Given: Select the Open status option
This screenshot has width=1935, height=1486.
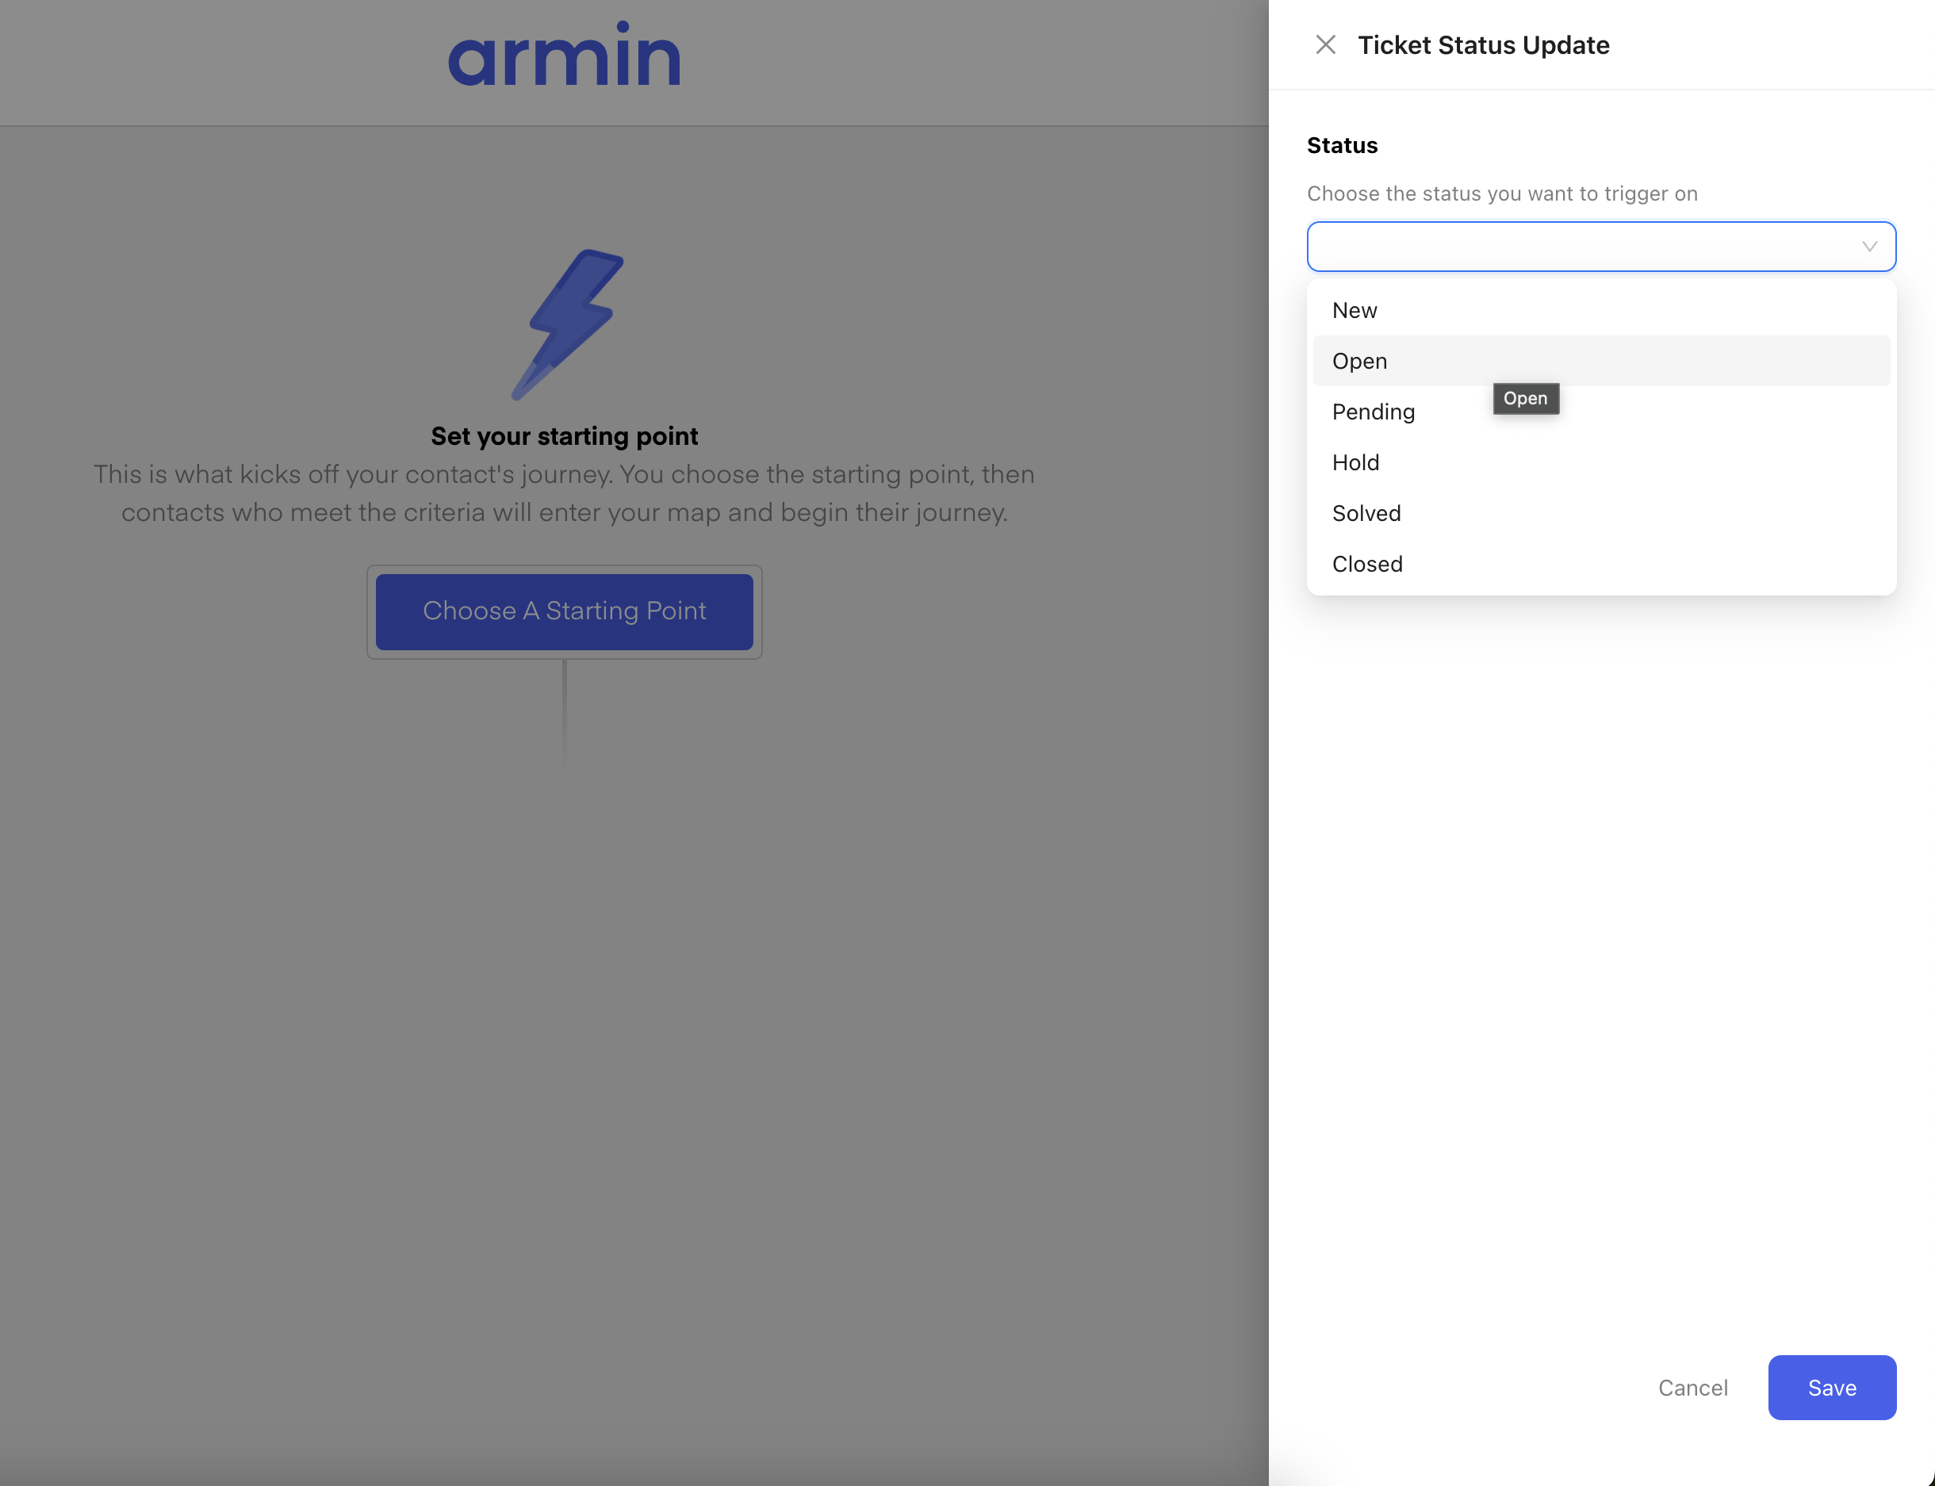Looking at the screenshot, I should [1359, 361].
